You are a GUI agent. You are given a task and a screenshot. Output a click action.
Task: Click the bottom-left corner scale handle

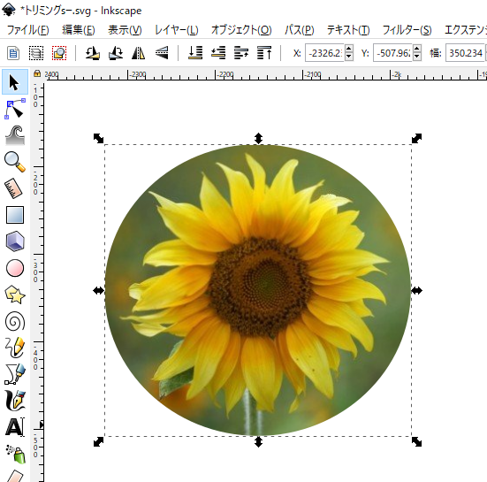coord(98,441)
